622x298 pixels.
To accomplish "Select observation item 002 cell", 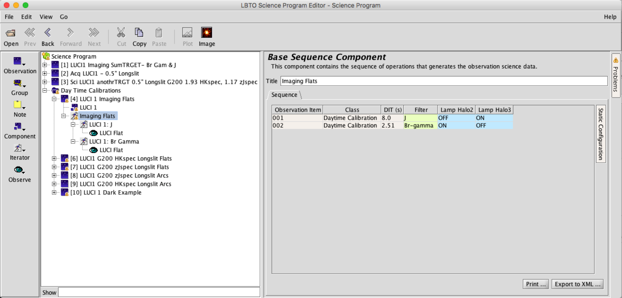I will click(x=297, y=126).
